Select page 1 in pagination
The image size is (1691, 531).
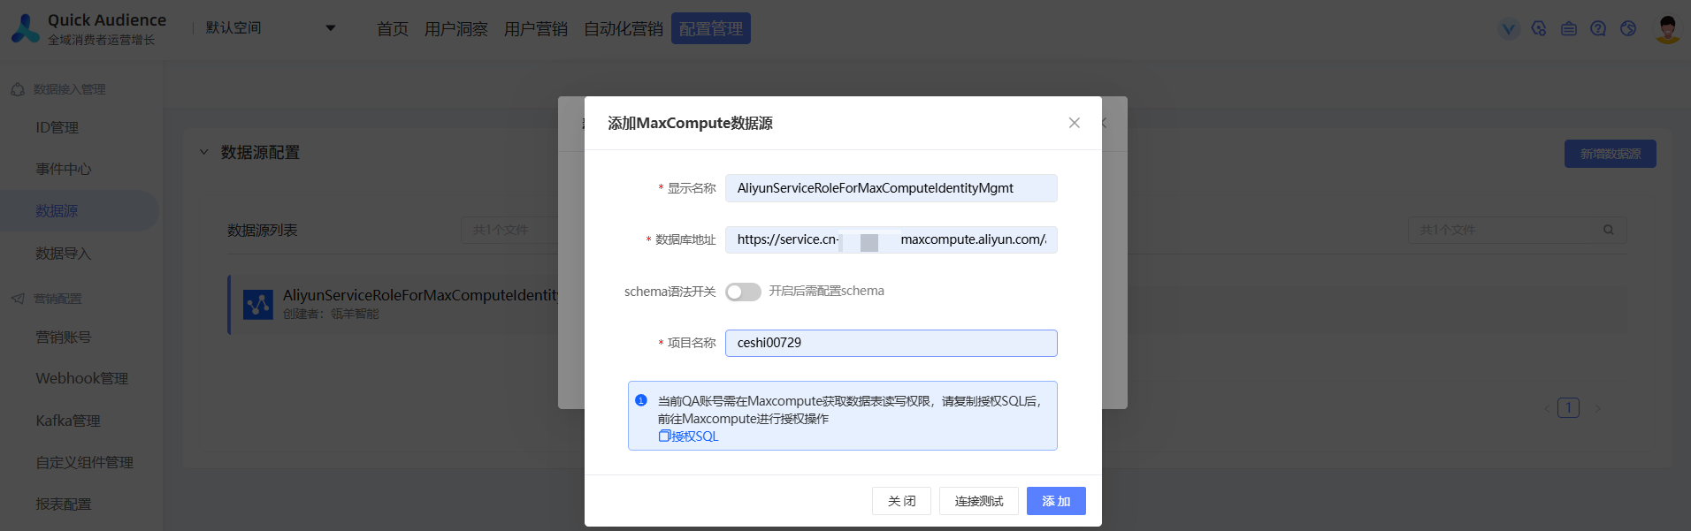tap(1568, 408)
